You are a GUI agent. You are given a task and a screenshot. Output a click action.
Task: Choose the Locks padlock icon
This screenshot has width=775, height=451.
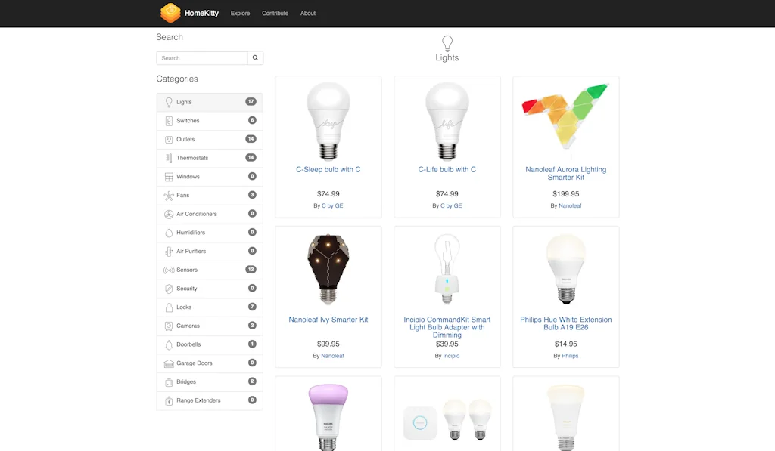click(169, 307)
